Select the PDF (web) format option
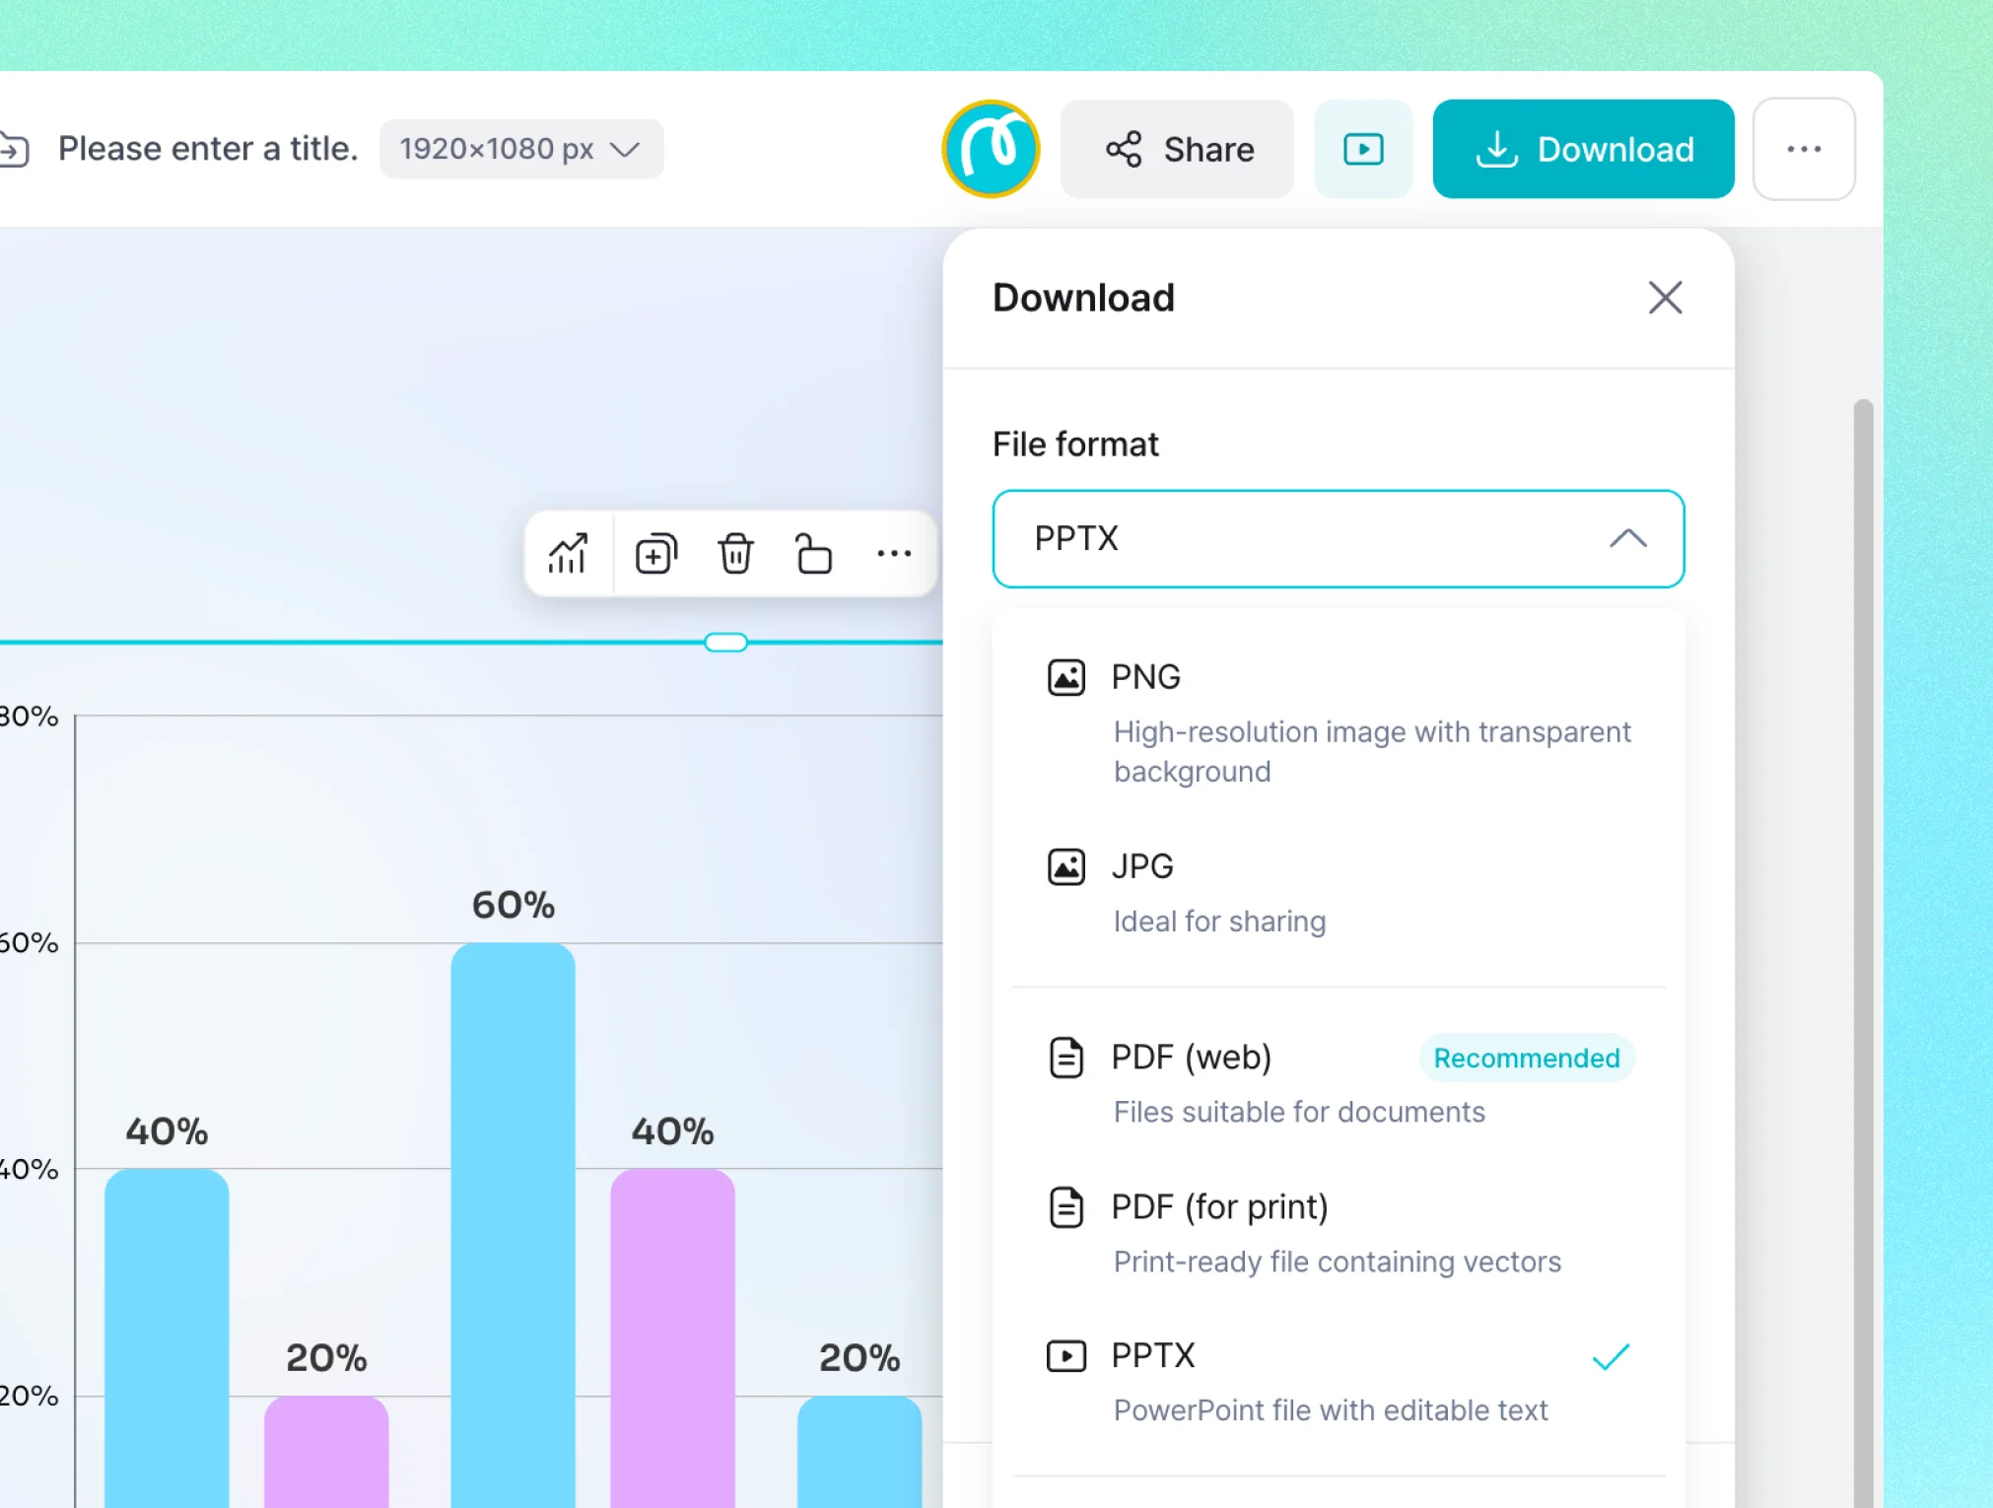Screen dimensions: 1993x1508 tap(1338, 1083)
